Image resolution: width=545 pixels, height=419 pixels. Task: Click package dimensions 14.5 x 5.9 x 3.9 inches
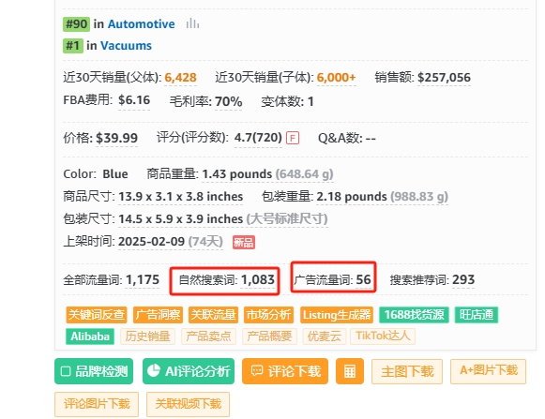[180, 219]
